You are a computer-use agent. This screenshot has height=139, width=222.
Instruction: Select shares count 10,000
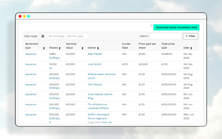53,64
